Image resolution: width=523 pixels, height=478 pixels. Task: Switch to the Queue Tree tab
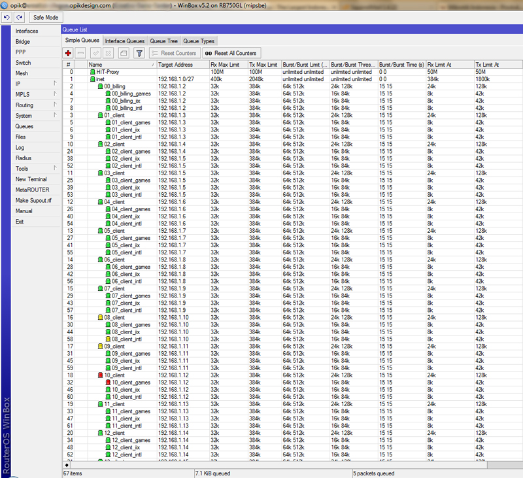(163, 41)
